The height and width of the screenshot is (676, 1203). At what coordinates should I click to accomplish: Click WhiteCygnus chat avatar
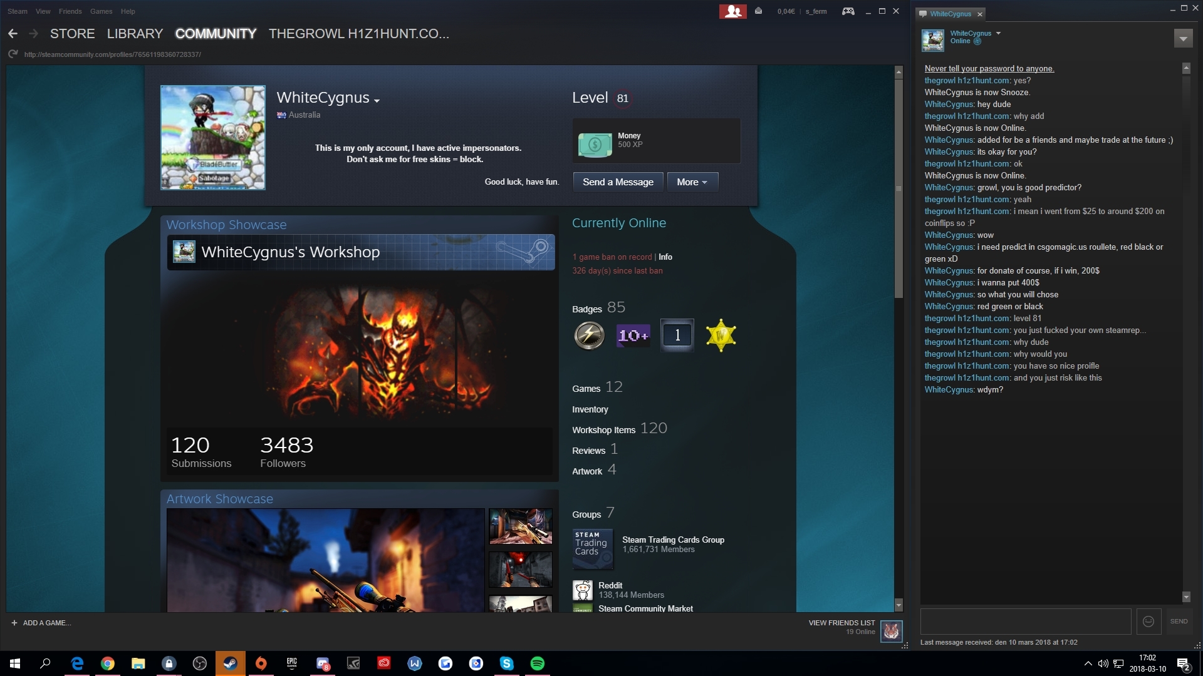(x=933, y=40)
